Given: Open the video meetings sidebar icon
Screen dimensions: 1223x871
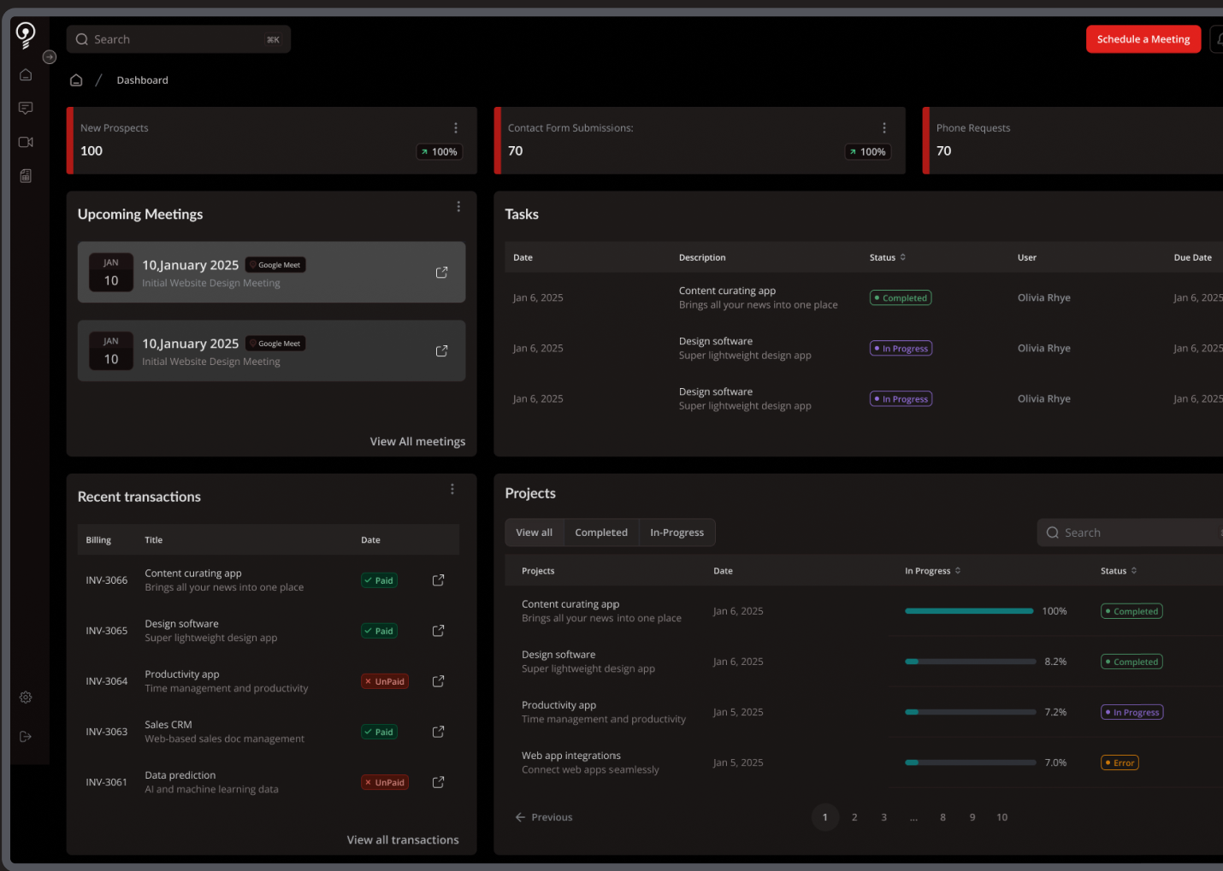Looking at the screenshot, I should (26, 142).
